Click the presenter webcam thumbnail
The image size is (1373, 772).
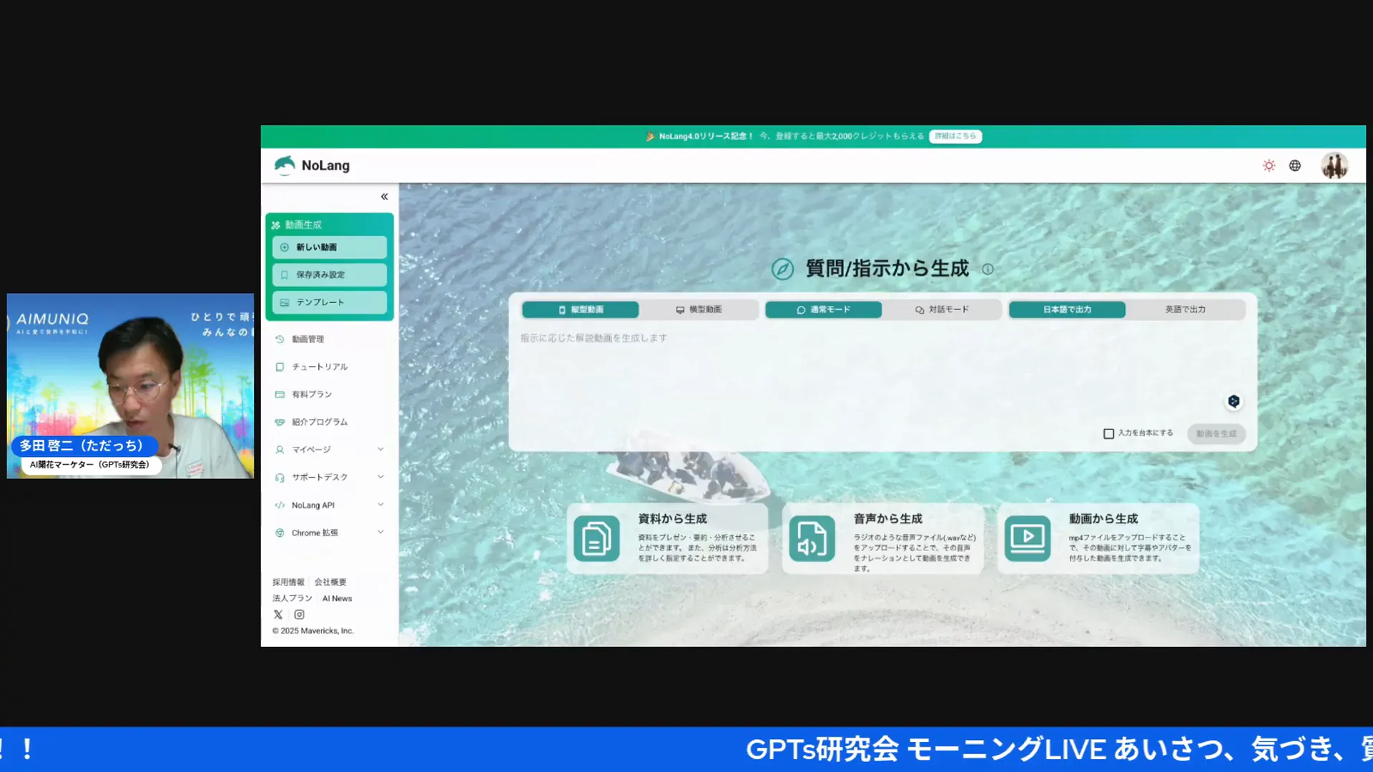130,386
